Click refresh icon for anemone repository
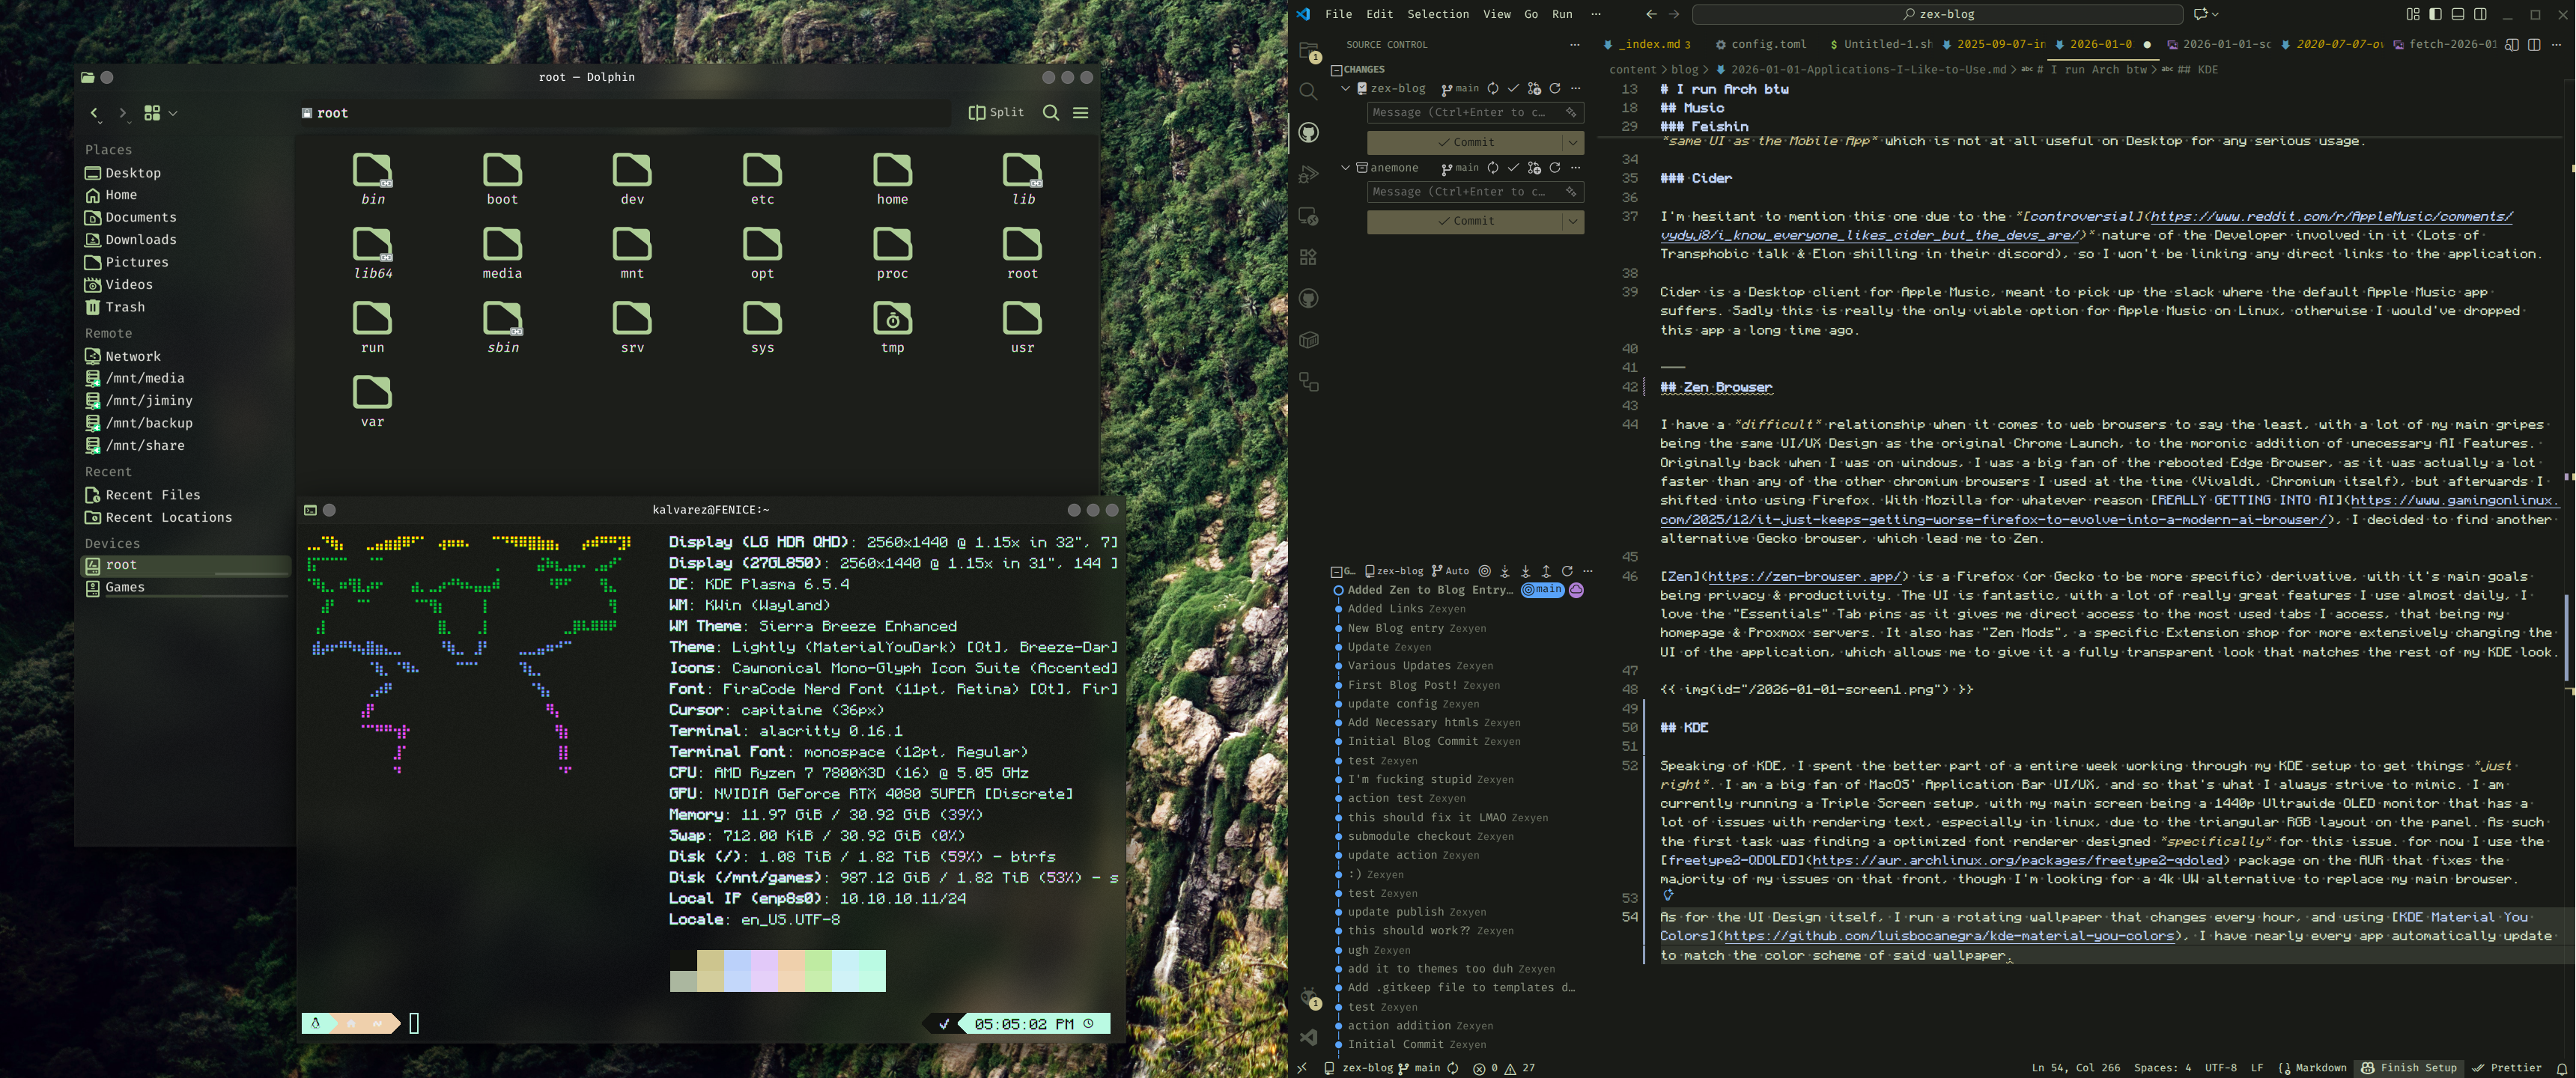 coord(1554,168)
